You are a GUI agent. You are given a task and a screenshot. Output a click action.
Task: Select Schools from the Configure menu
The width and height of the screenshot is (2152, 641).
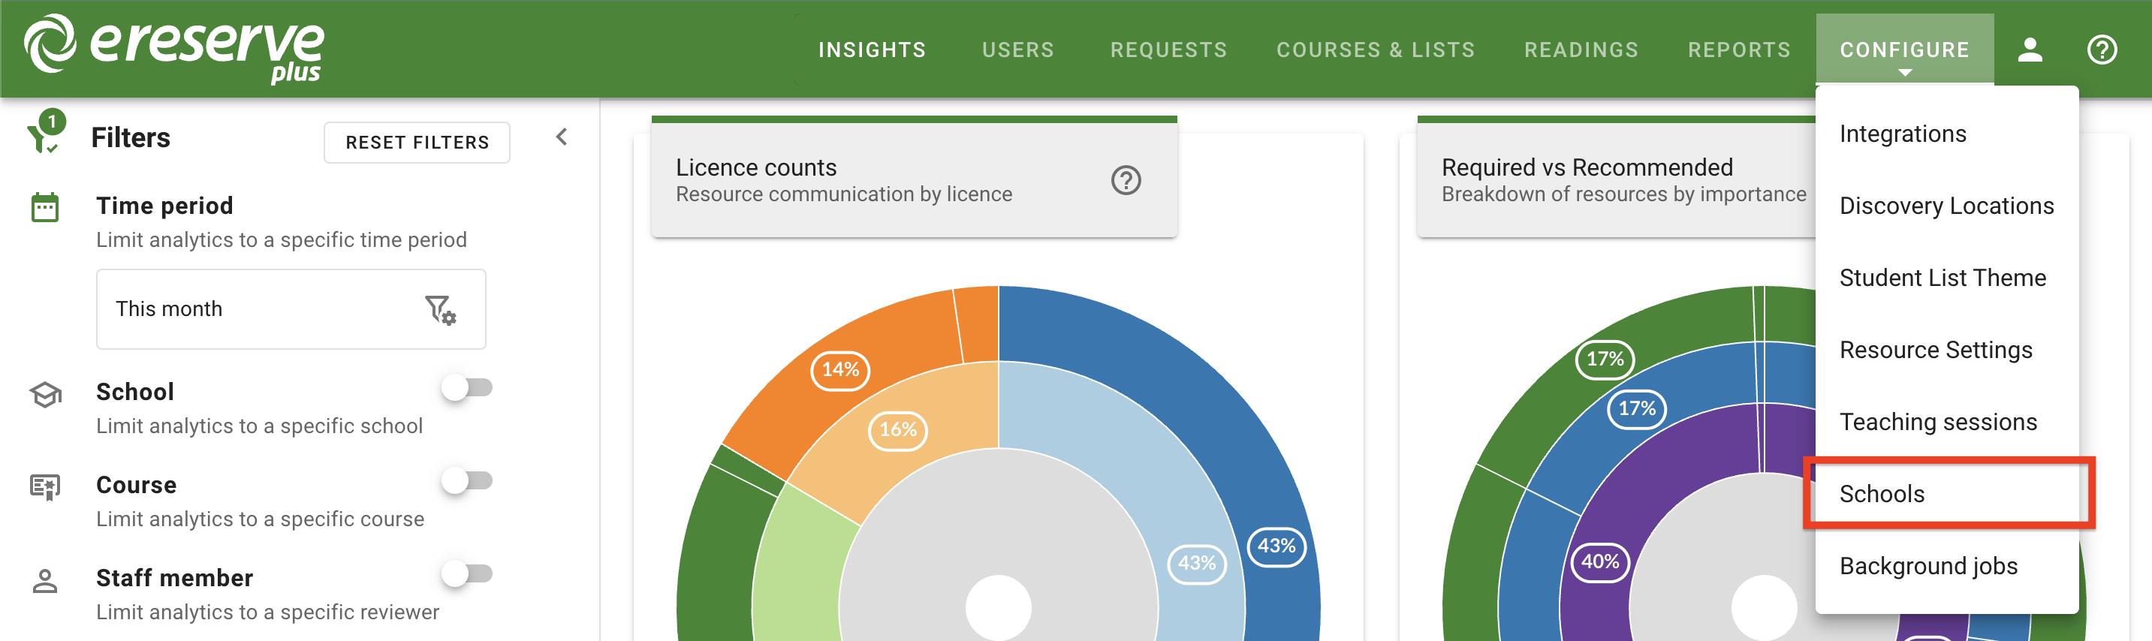pyautogui.click(x=1882, y=494)
